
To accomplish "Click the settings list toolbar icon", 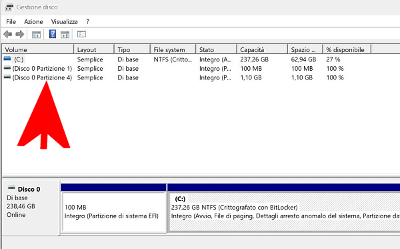I will coord(81,34).
